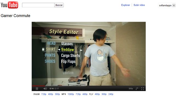Viewport: 176px width, 99px height.
Task: Click the video frame showing Style Editor
Action: (x=89, y=54)
